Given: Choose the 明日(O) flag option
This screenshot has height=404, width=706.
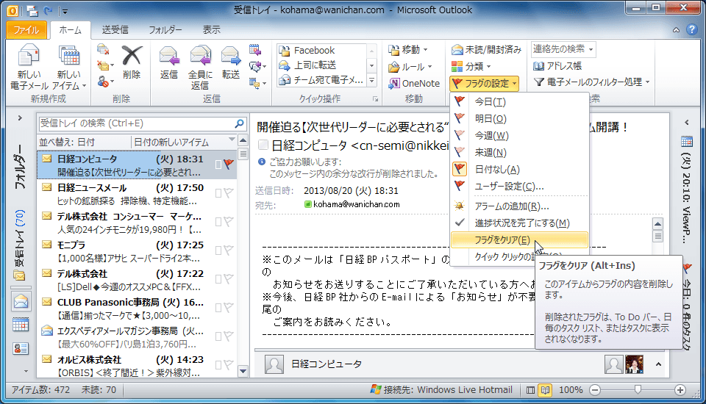Looking at the screenshot, I should [520, 119].
